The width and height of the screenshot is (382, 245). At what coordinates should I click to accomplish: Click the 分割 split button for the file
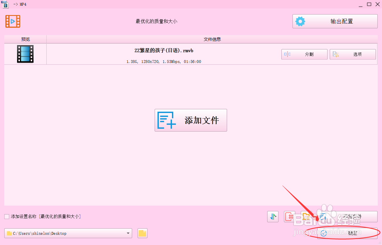304,54
